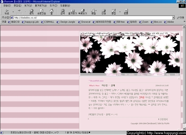Screen dimensions: 186x135
Task: Click the Edit (편집) toolbar button
Action: point(114,12)
